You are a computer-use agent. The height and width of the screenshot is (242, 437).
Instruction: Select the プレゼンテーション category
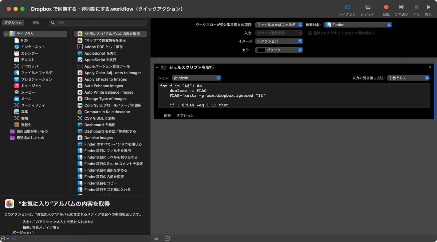tap(36, 79)
